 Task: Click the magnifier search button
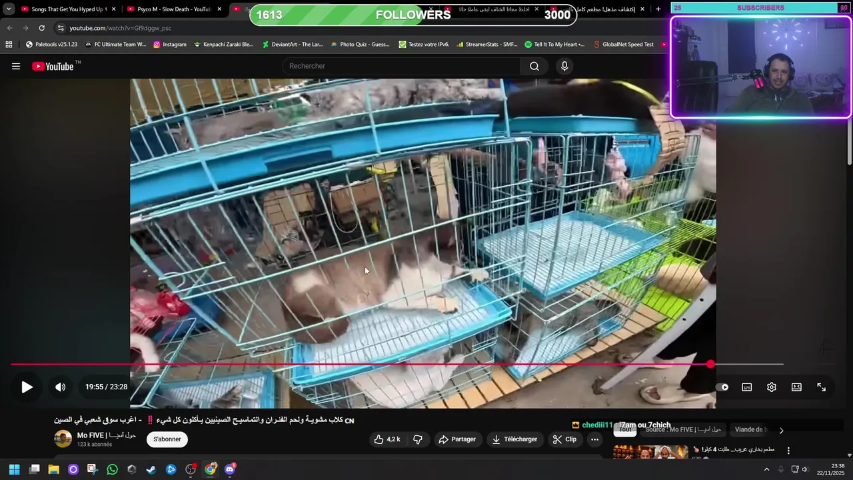click(x=534, y=66)
